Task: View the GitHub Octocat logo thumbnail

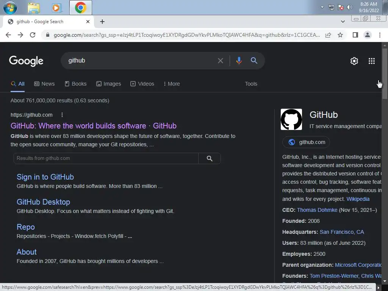Action: 291,119
